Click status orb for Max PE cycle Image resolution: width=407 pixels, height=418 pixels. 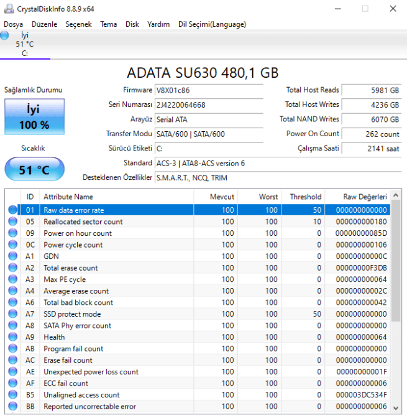[x=12, y=279]
